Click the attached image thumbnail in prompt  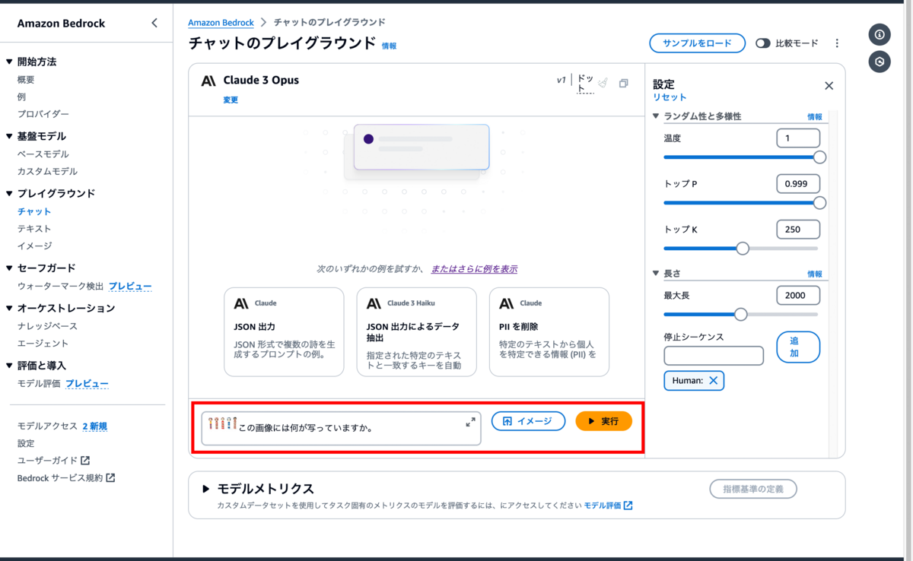(x=223, y=423)
